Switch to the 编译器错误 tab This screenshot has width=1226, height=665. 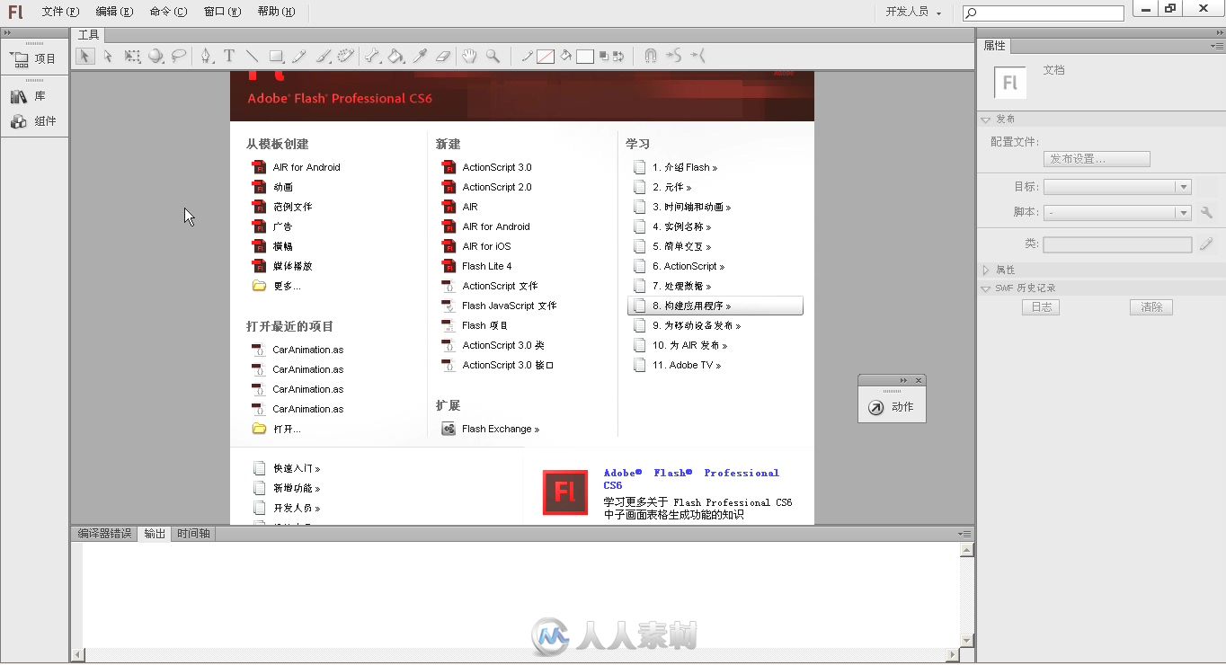point(104,533)
